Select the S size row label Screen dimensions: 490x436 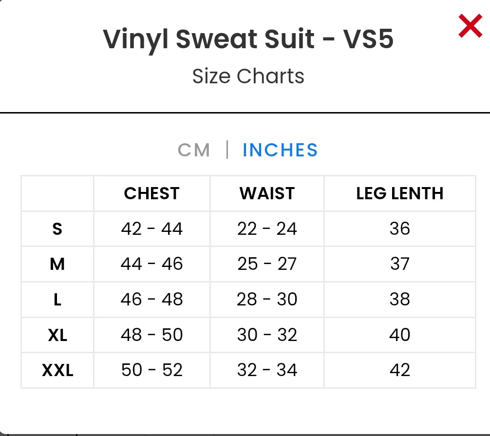pyautogui.click(x=57, y=229)
